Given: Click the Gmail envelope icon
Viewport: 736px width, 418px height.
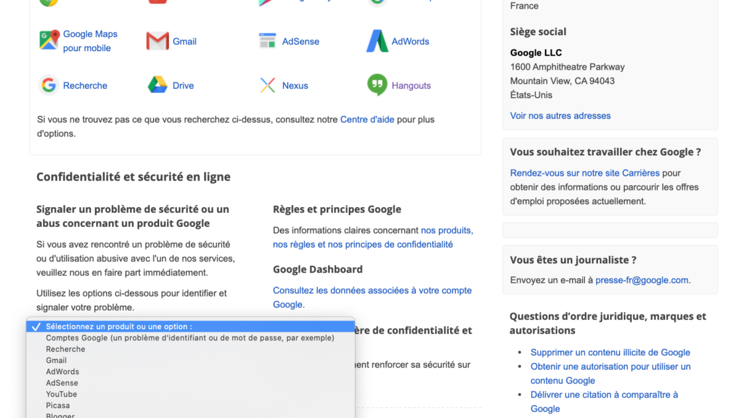Looking at the screenshot, I should [158, 41].
